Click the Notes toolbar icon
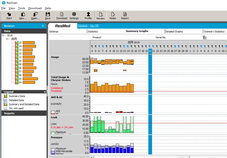The image size is (227, 158). (113, 16)
